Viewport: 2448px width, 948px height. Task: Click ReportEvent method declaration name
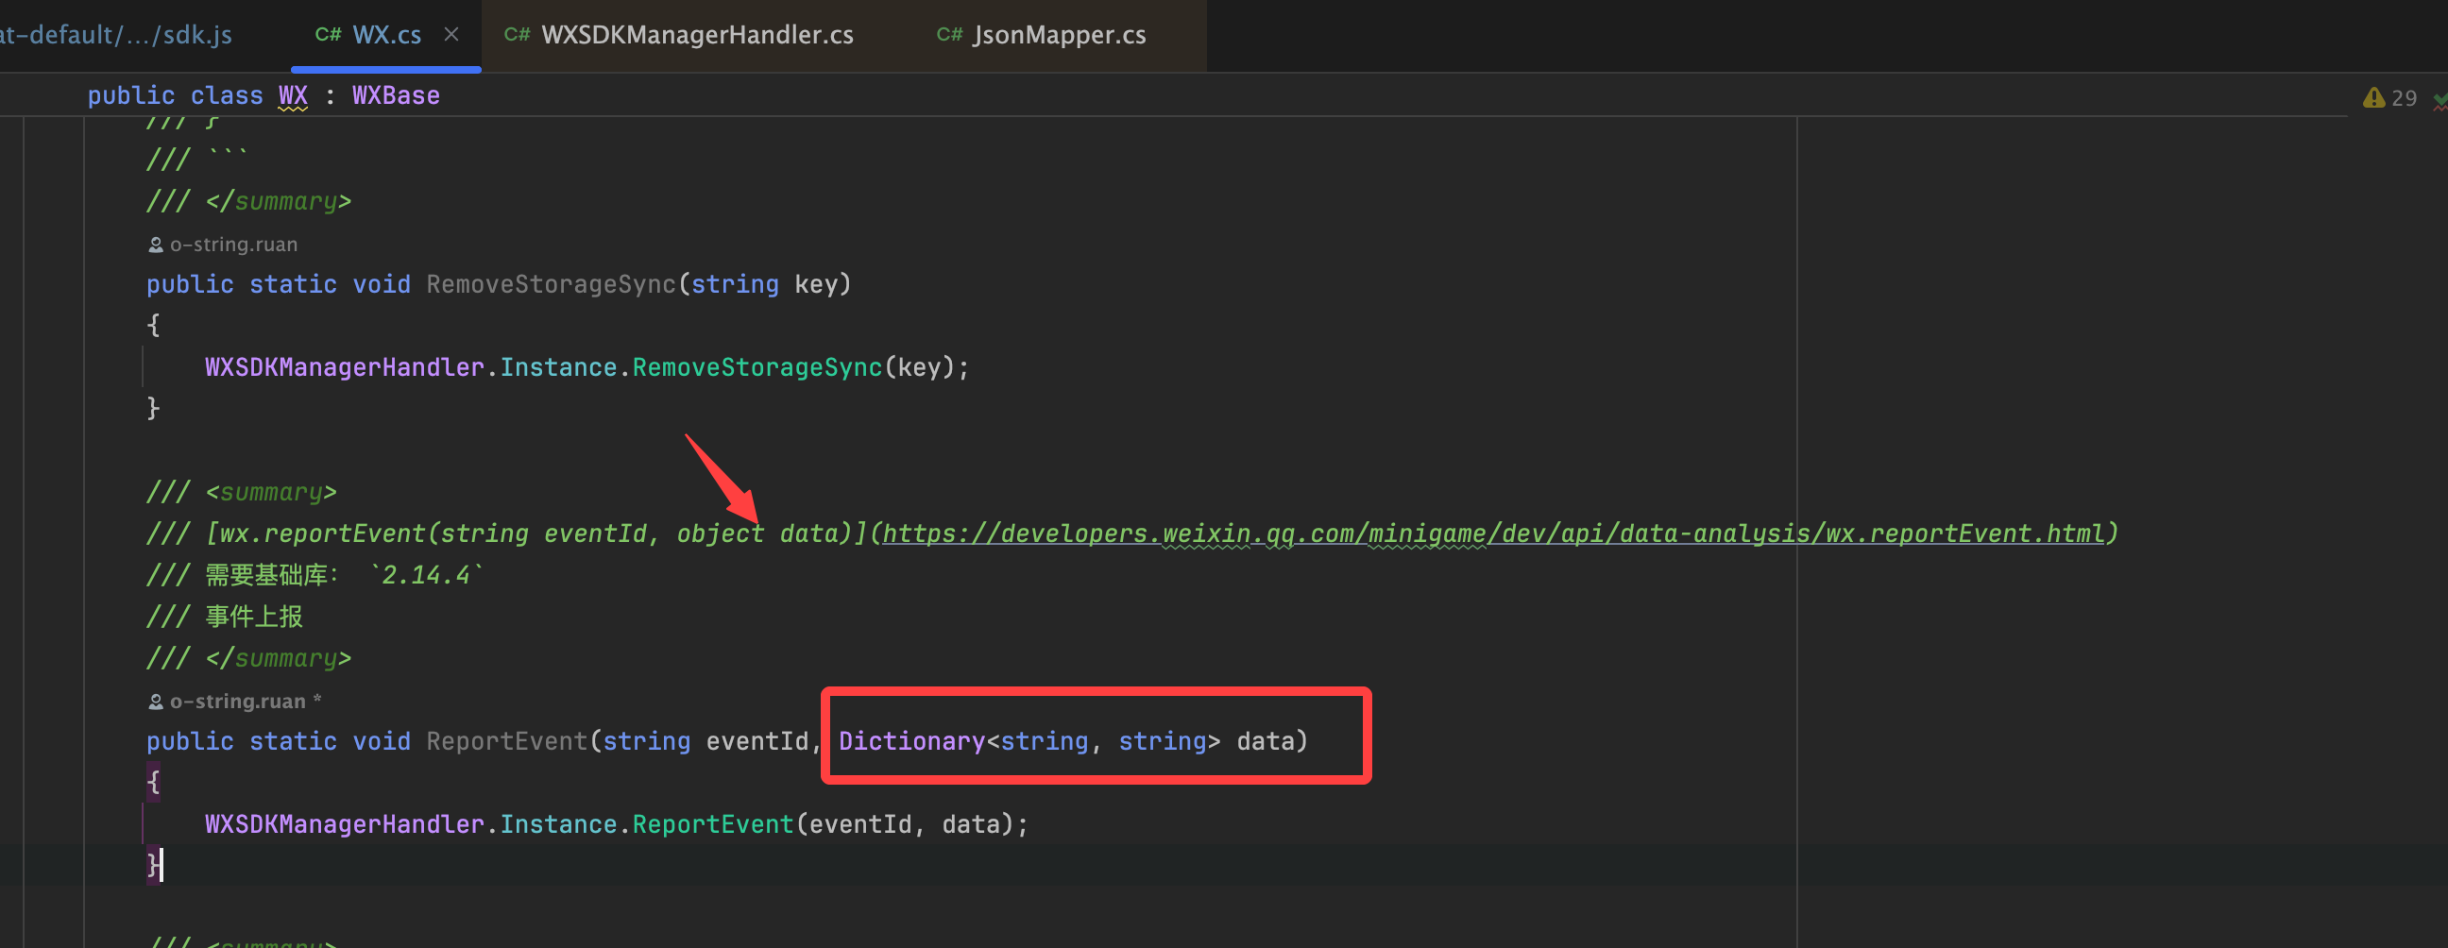pos(507,741)
